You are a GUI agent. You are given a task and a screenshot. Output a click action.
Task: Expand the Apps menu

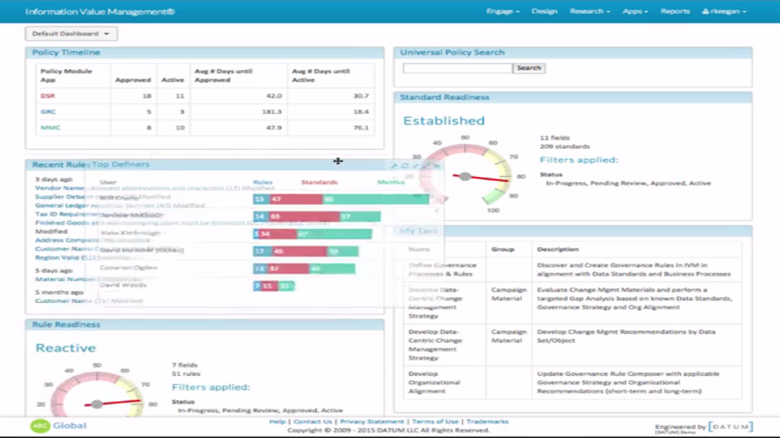(635, 11)
